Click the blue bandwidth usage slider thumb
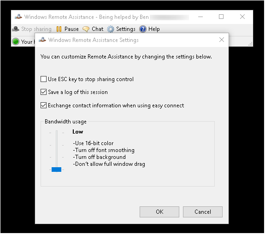Image resolution: width=265 pixels, height=234 pixels. pyautogui.click(x=56, y=170)
